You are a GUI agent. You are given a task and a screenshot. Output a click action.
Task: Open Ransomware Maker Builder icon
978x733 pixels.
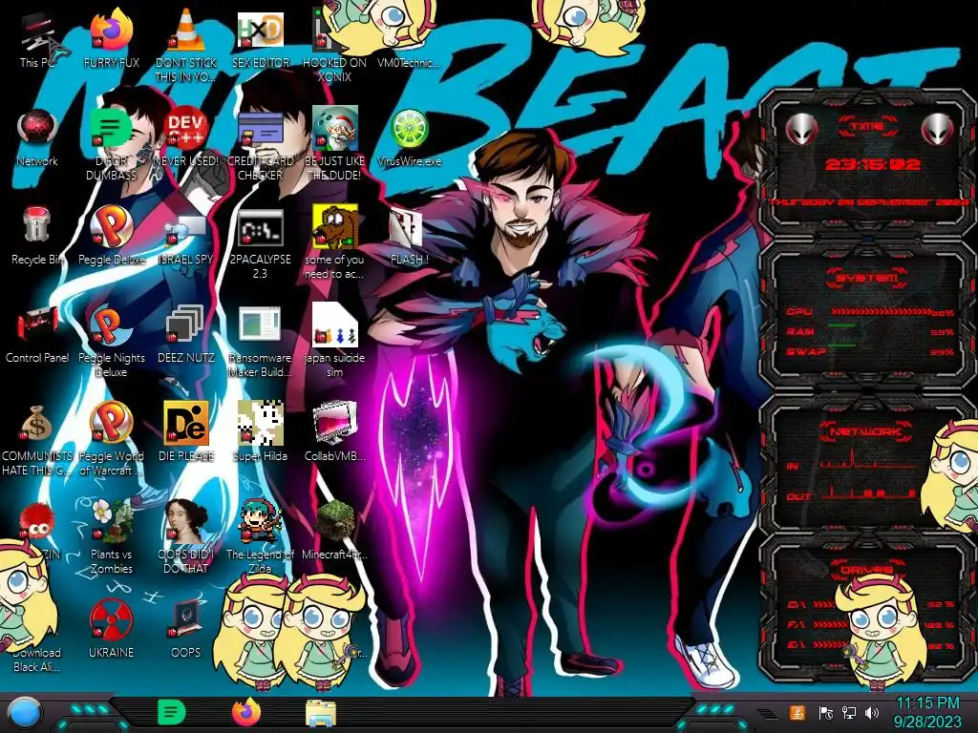[x=260, y=342]
